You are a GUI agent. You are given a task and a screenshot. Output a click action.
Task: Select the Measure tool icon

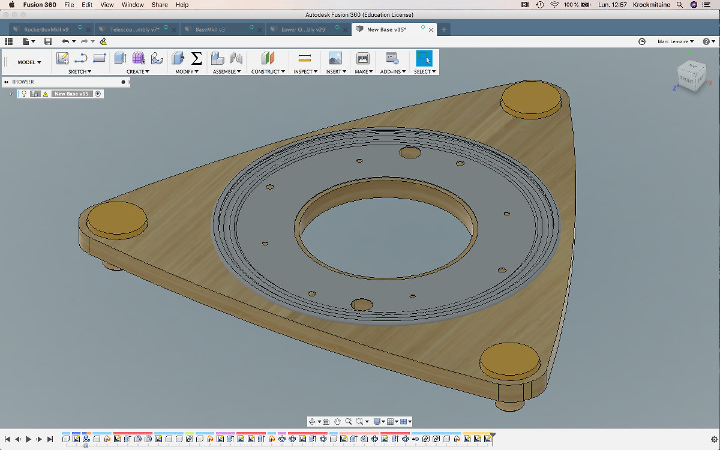click(x=305, y=58)
